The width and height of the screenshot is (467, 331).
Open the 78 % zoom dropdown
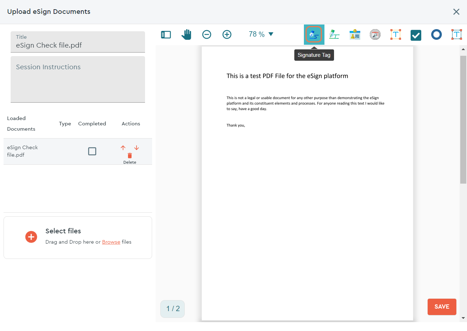(x=261, y=34)
